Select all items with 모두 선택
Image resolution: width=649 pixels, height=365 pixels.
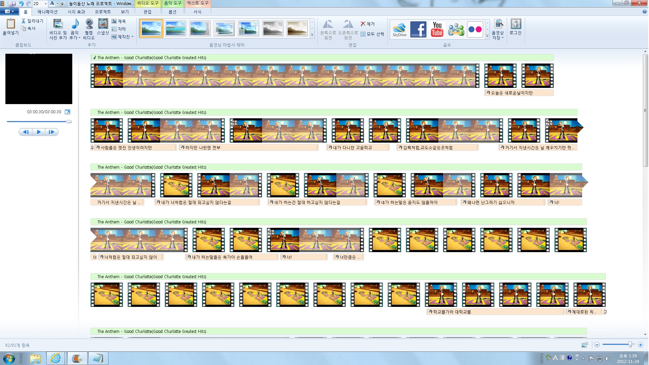click(x=372, y=34)
